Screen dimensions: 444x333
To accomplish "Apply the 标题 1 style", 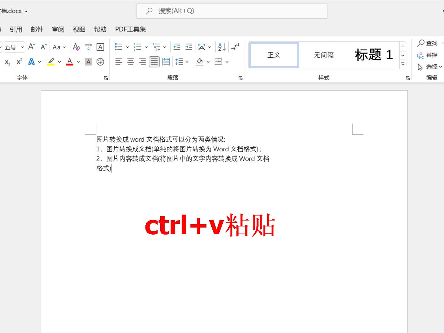I will [373, 55].
